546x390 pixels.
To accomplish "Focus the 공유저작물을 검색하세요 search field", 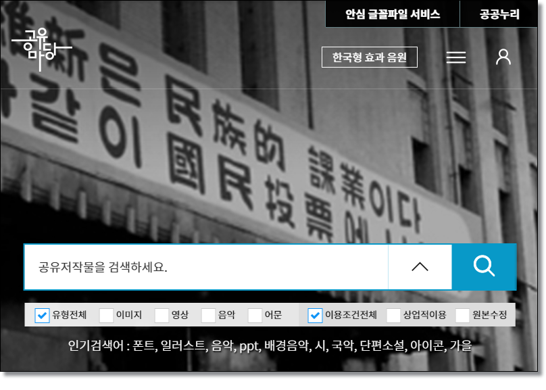I will [206, 267].
